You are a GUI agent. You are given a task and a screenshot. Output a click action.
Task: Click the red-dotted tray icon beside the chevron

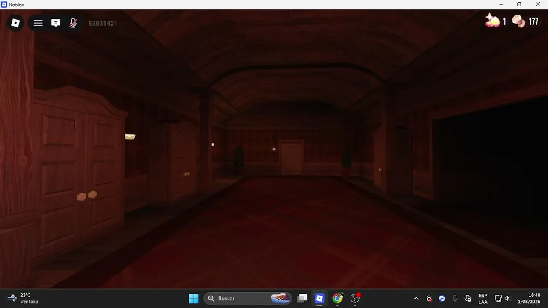pos(429,298)
